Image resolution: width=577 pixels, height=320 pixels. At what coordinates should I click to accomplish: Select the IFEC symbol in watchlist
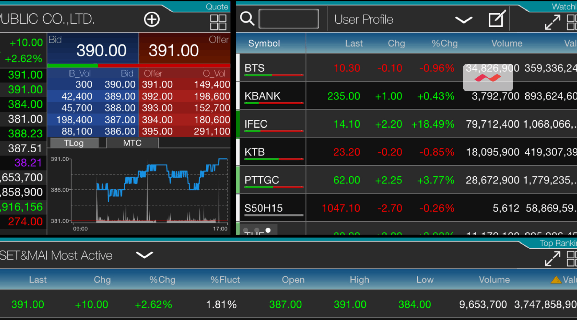click(256, 124)
